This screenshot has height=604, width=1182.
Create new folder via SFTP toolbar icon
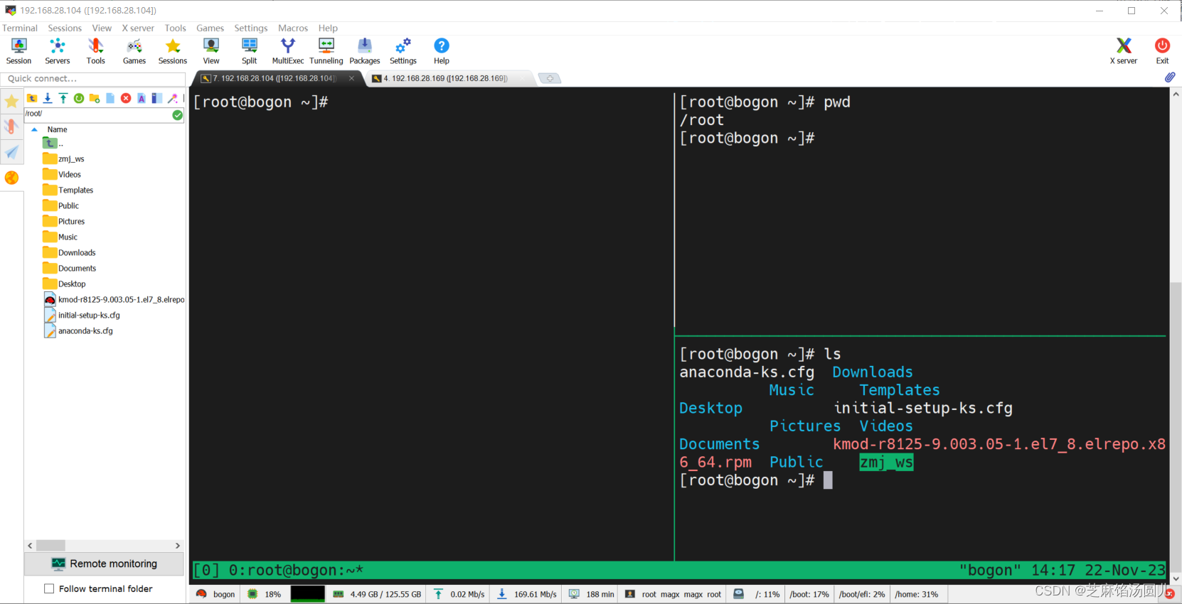point(95,98)
